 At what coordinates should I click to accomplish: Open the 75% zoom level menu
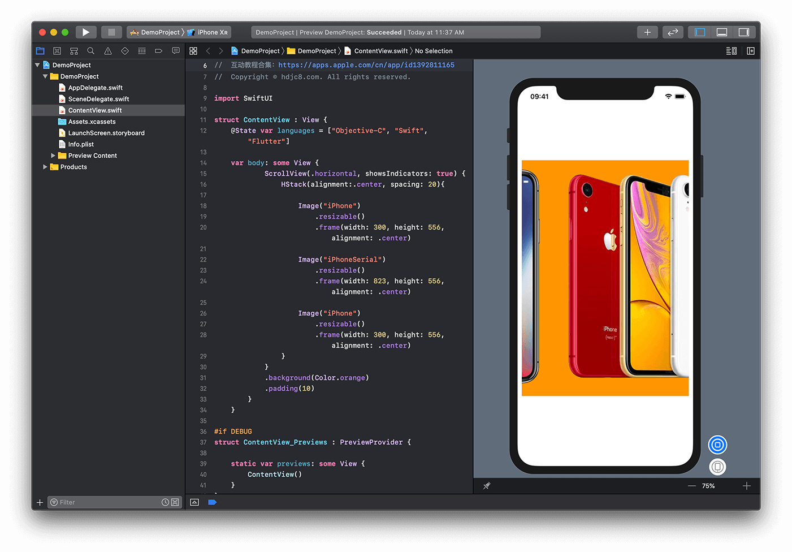pos(708,486)
